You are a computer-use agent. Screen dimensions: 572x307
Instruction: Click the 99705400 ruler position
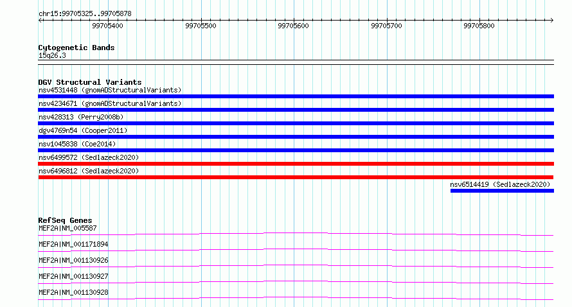[107, 26]
